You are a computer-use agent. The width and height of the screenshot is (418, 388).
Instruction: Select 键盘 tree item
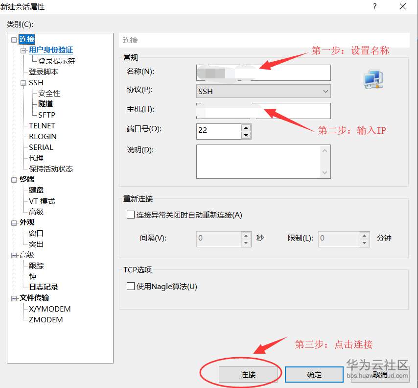(36, 190)
